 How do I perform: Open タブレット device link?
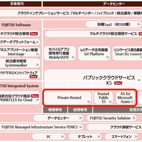[x=85, y=137]
